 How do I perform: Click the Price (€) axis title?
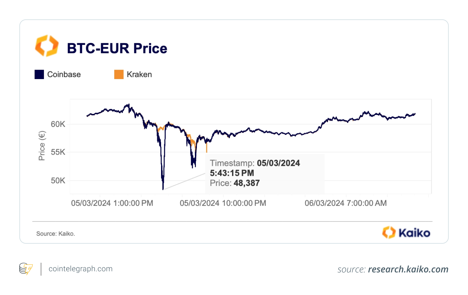42,146
